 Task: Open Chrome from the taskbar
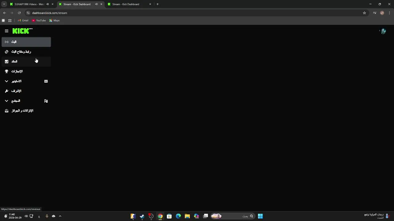160,216
